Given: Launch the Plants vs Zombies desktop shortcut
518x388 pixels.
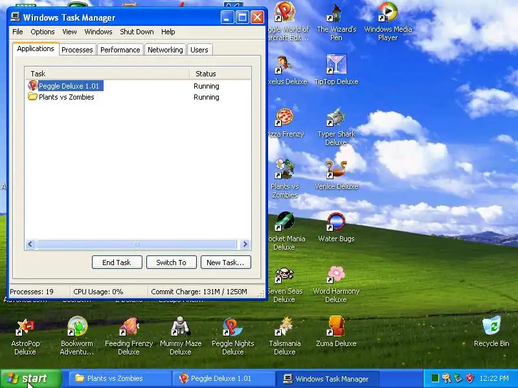Looking at the screenshot, I should pyautogui.click(x=285, y=178).
